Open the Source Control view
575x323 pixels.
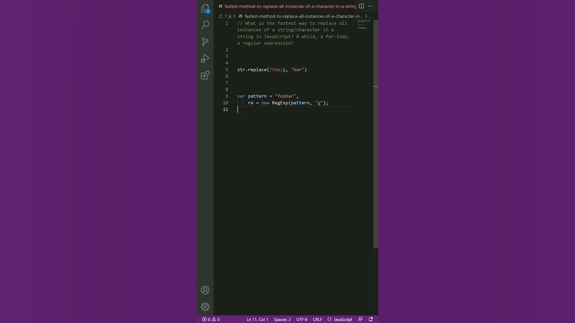point(205,42)
